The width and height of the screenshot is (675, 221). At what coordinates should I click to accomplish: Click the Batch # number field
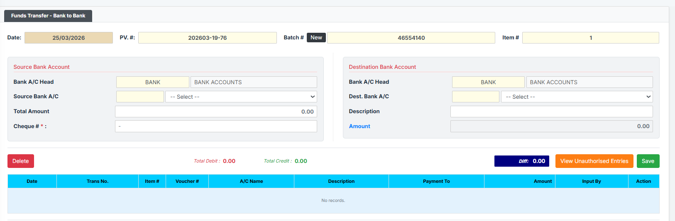(411, 38)
